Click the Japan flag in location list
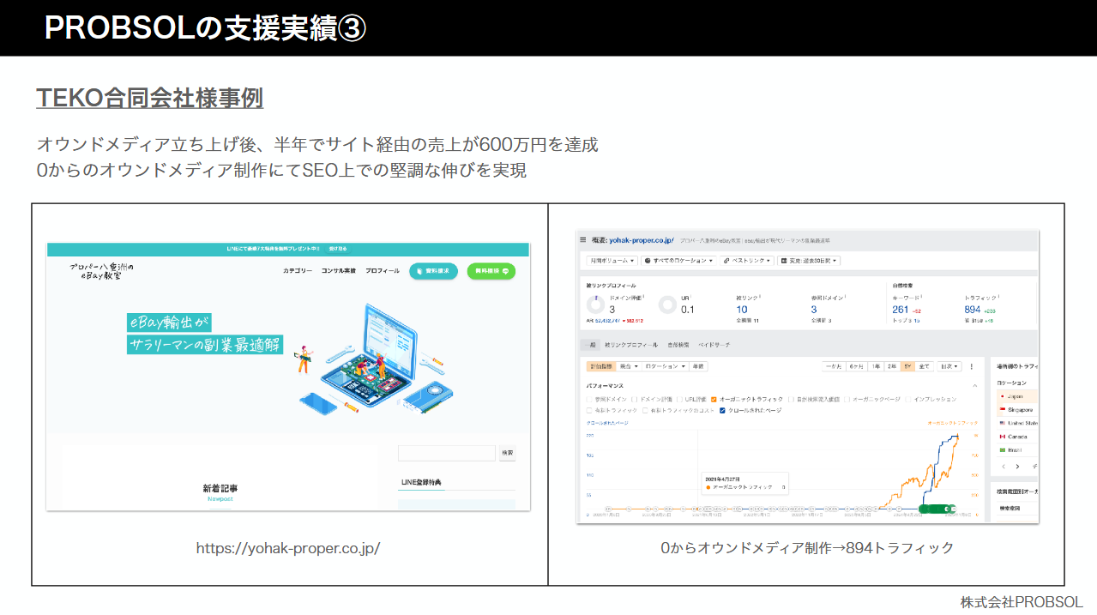 click(x=1001, y=396)
